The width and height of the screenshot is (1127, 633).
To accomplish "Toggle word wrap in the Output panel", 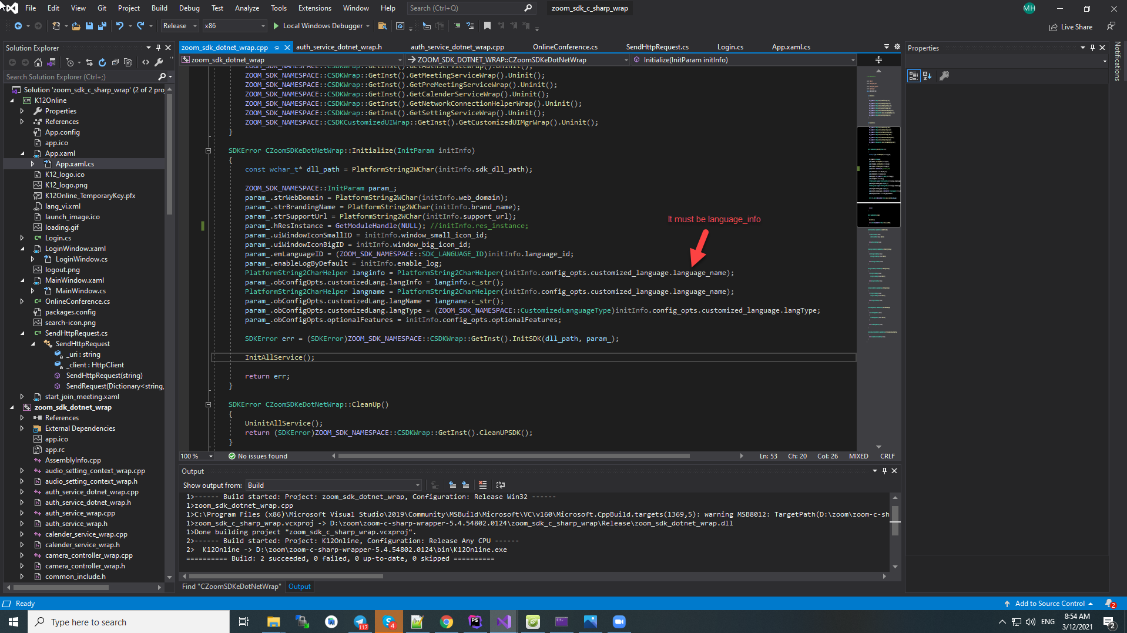I will pyautogui.click(x=501, y=485).
